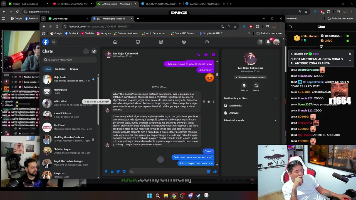Screen dimensions: 356x200
Task: Open Multimedia in conversation panel
Action: coord(235,106)
